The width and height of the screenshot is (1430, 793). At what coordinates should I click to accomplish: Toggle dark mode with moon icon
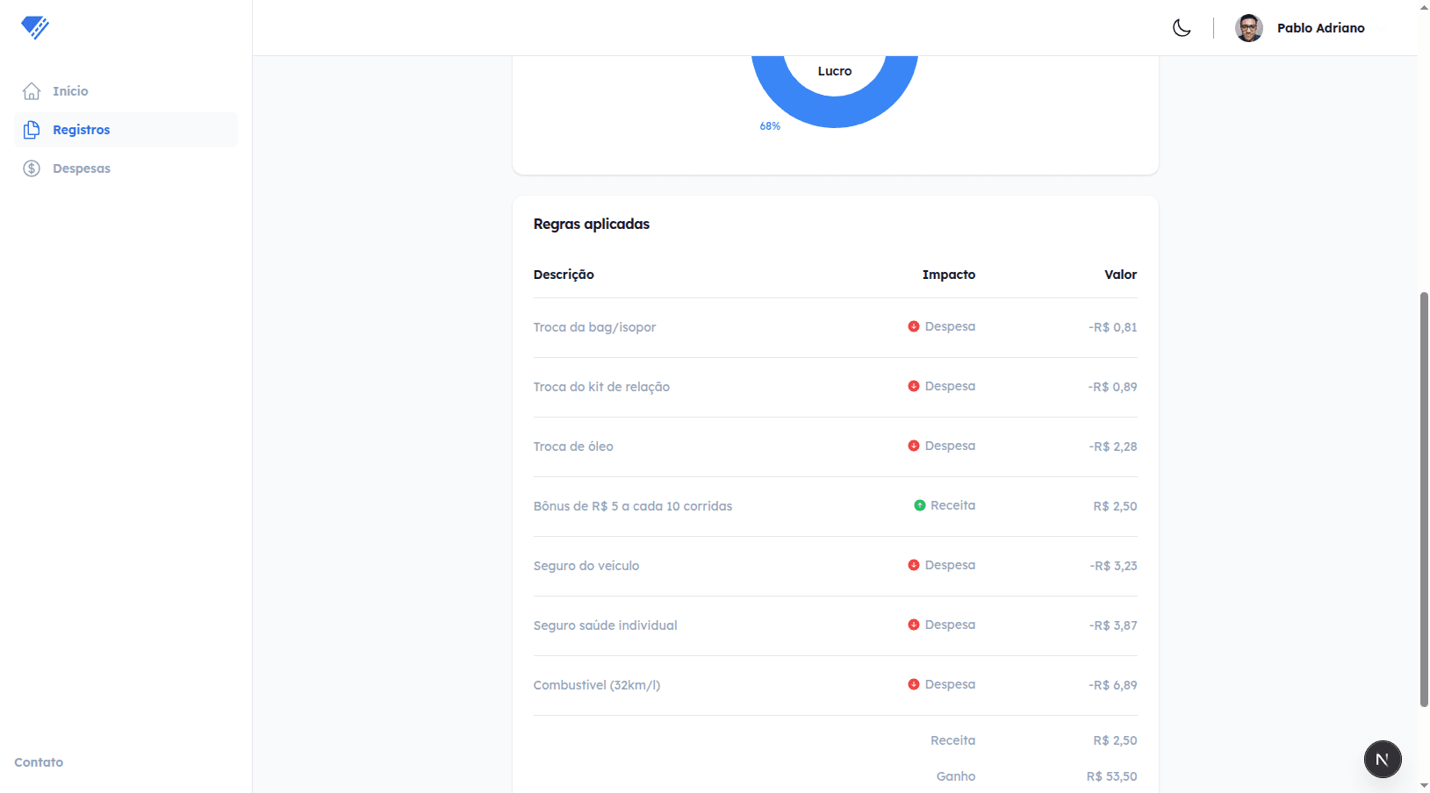1182,28
